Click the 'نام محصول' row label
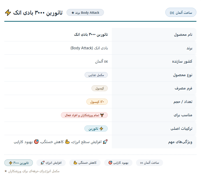The image size is (201, 176). click(183, 34)
